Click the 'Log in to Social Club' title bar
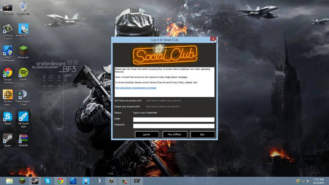Screen dimensions: 329x185 pyautogui.click(x=164, y=40)
